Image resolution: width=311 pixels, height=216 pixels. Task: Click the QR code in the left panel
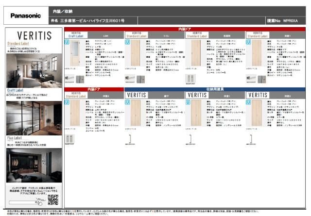pyautogui.click(x=53, y=199)
